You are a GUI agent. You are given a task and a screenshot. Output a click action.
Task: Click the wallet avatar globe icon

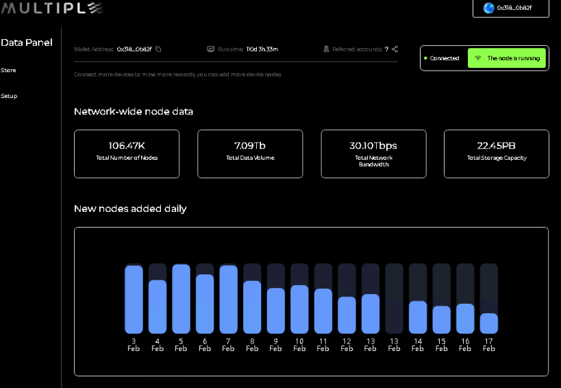point(488,8)
